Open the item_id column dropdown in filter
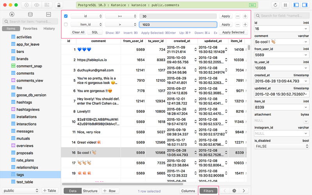 pyautogui.click(x=87, y=24)
